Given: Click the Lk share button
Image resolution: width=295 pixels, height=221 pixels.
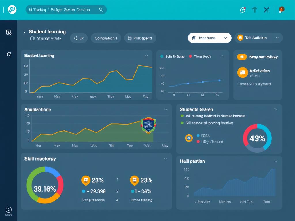Looking at the screenshot, I should pyautogui.click(x=79, y=38).
